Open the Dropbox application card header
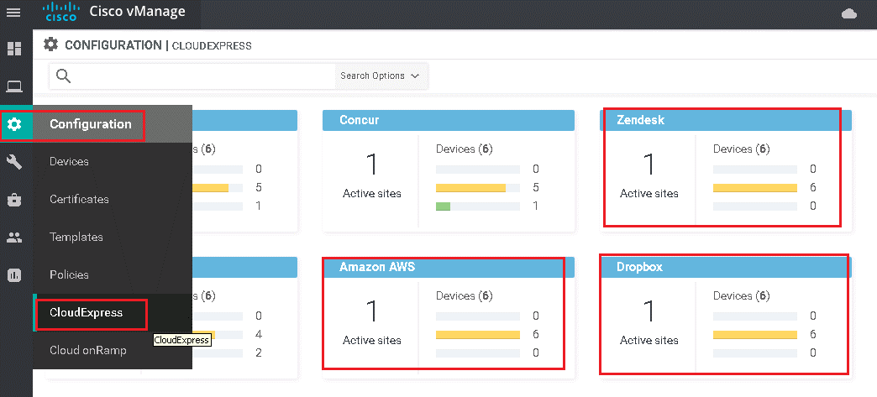Viewport: 877px width, 397px height. [726, 267]
